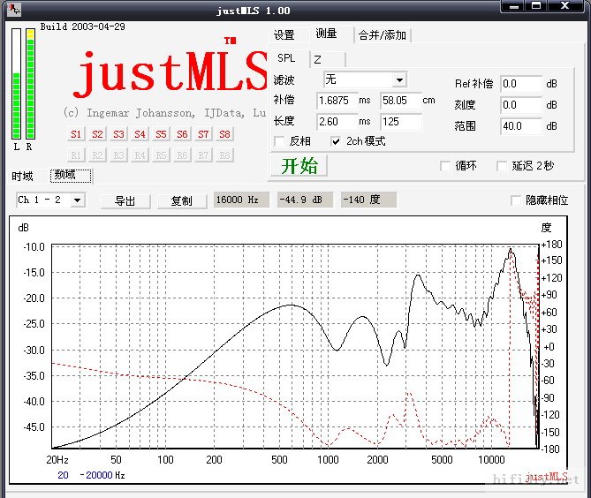Switch to the 设置 settings tab

[x=284, y=35]
